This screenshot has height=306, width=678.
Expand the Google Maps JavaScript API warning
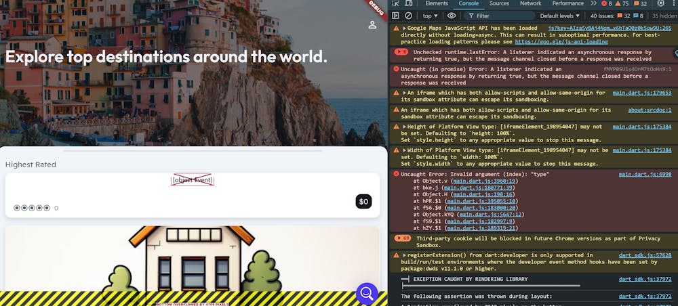click(x=404, y=28)
